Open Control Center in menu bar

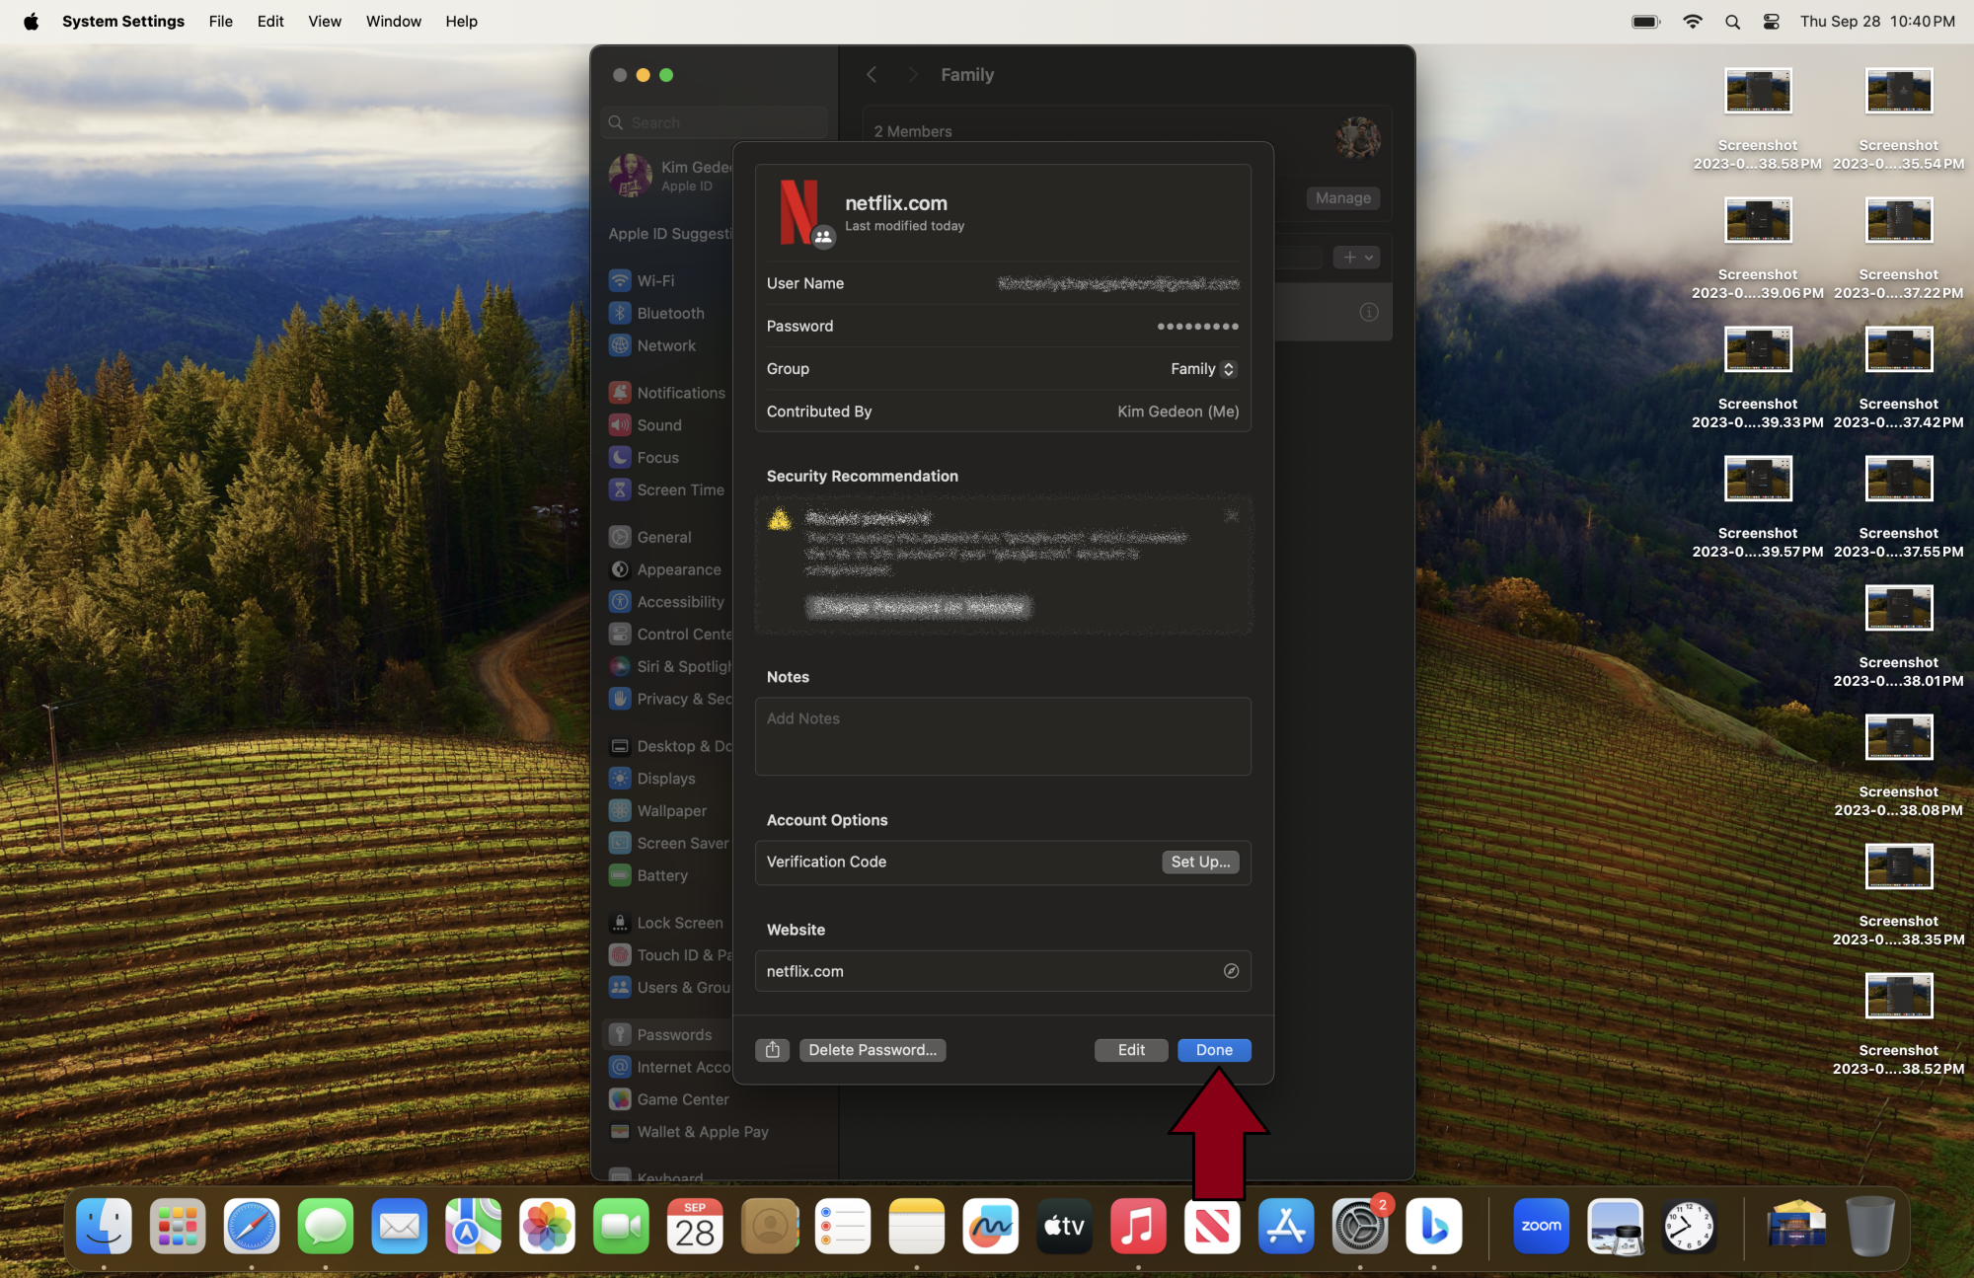pos(1772,22)
